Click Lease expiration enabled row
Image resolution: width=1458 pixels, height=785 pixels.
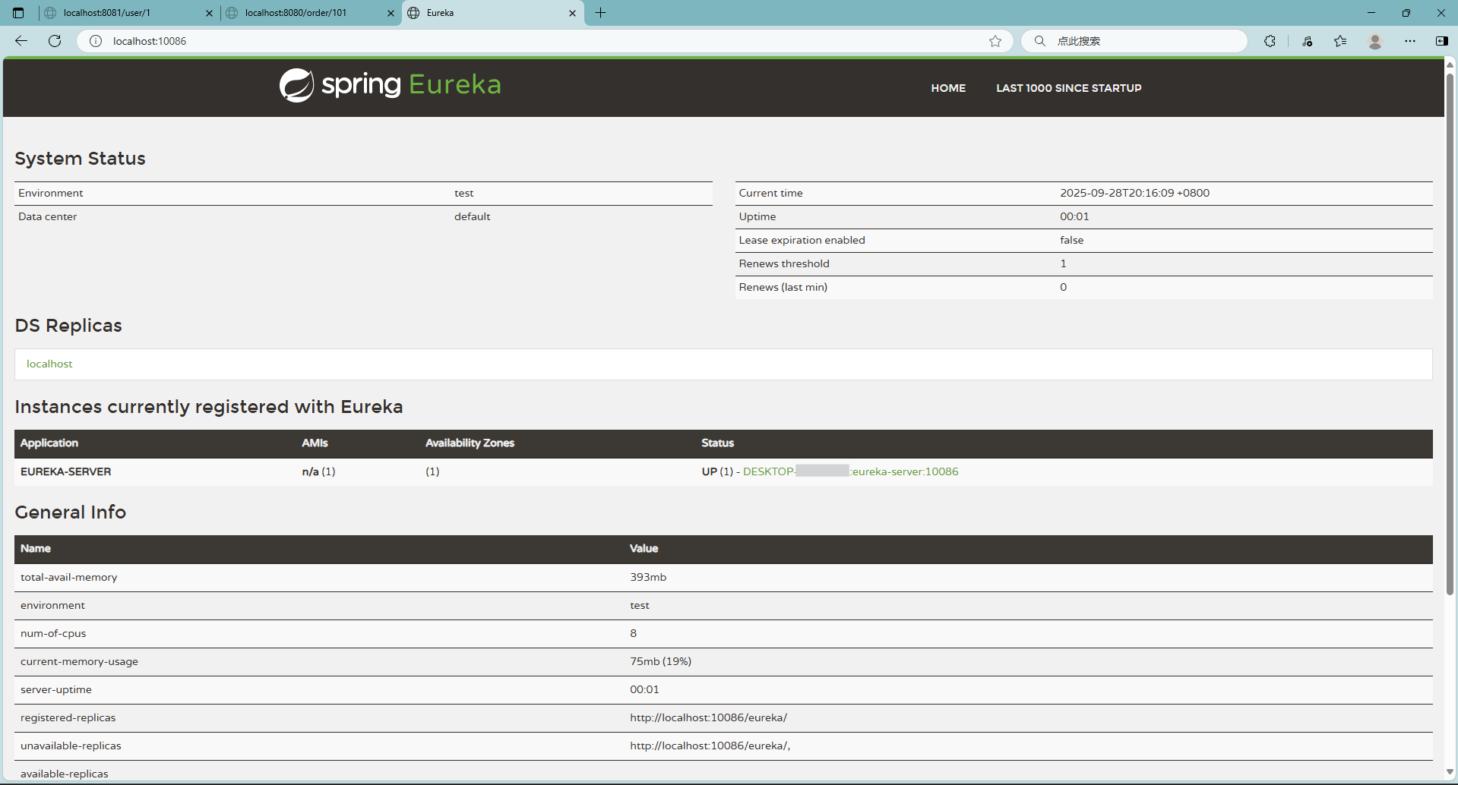click(x=1083, y=240)
